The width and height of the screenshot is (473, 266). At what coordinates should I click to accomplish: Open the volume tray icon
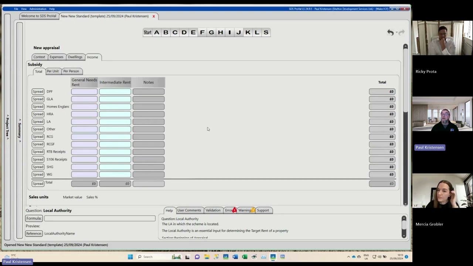point(380,257)
